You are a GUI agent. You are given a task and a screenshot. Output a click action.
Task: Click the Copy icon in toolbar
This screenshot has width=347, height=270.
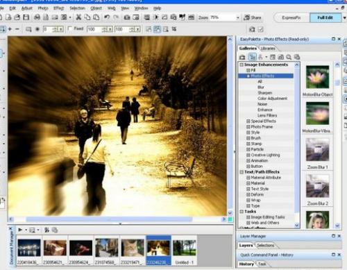pyautogui.click(x=87, y=17)
